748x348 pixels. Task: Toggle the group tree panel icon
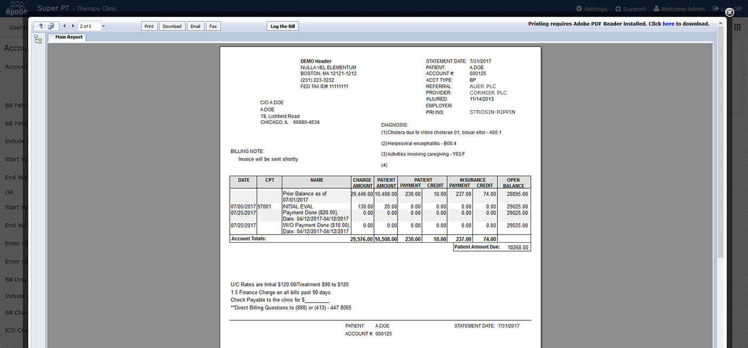coord(38,40)
